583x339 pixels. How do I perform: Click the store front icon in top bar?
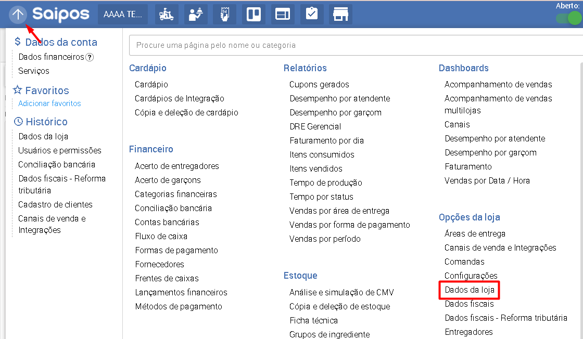[340, 15]
